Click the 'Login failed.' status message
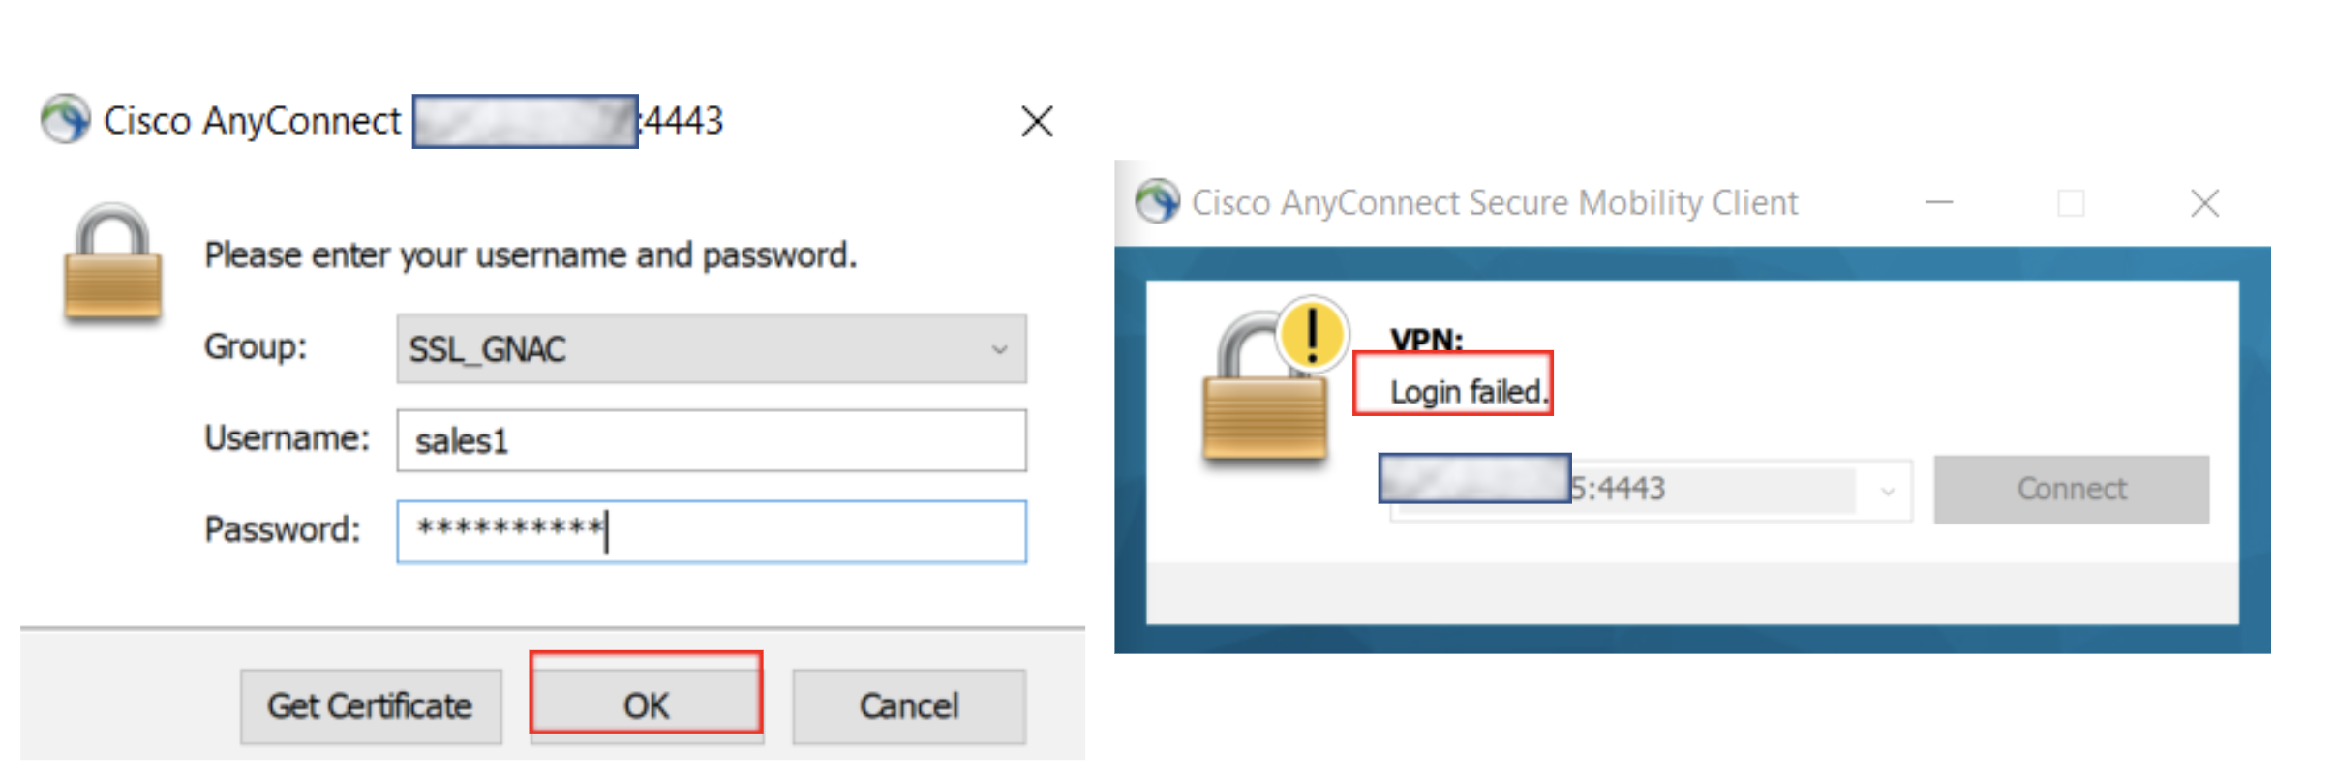The height and width of the screenshot is (778, 2335). [1467, 391]
